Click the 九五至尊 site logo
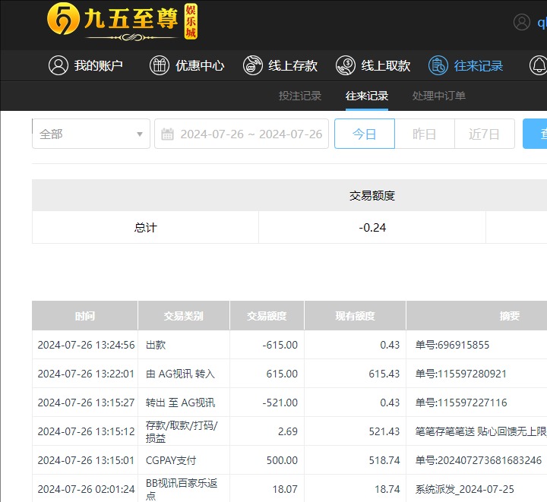The width and height of the screenshot is (547, 502). (x=122, y=21)
